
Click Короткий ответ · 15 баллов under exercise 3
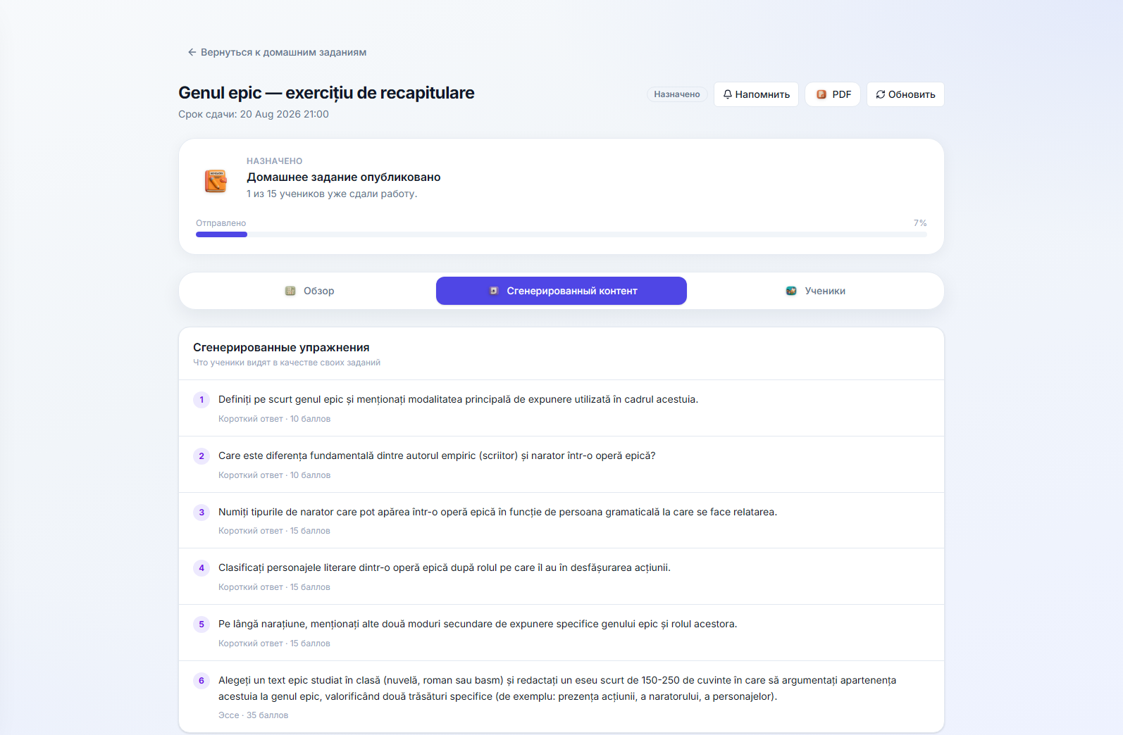click(275, 531)
